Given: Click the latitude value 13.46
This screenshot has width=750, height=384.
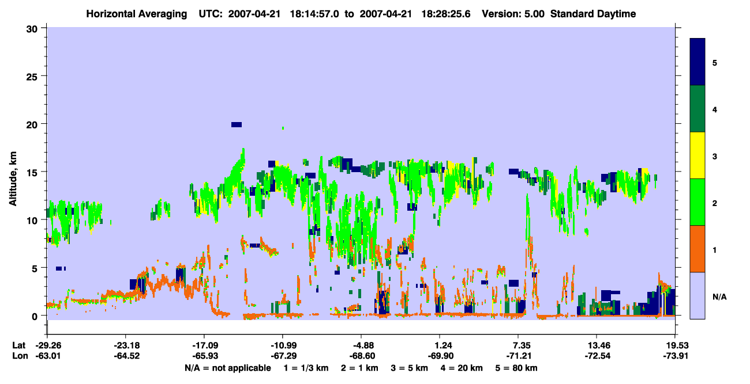Looking at the screenshot, I should (597, 345).
